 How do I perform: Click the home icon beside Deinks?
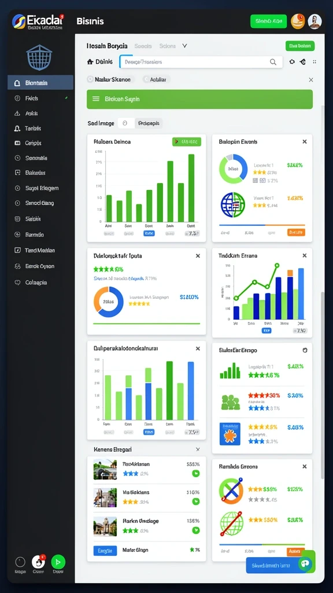[x=90, y=61]
